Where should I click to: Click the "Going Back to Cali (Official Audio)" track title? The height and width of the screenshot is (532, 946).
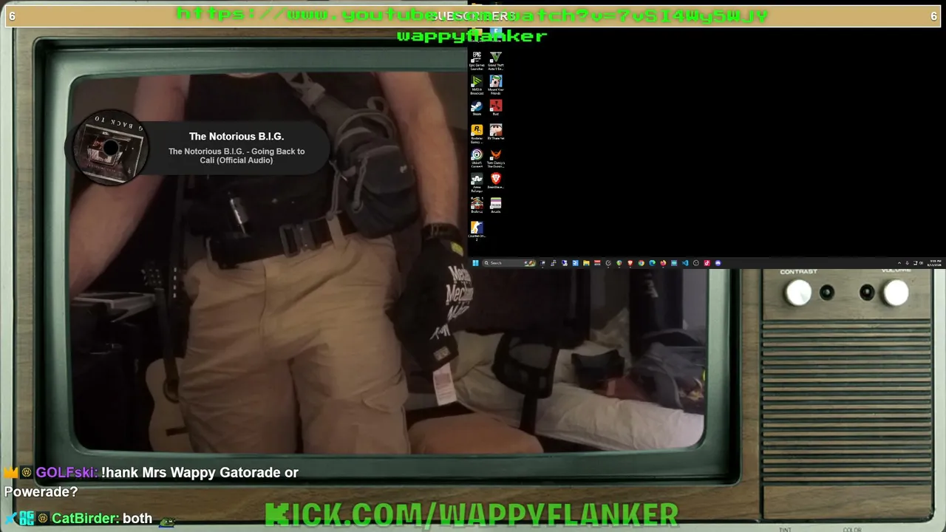click(x=236, y=156)
